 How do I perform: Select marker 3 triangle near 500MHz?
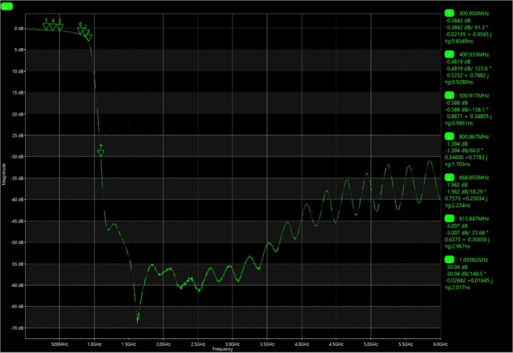pyautogui.click(x=60, y=28)
